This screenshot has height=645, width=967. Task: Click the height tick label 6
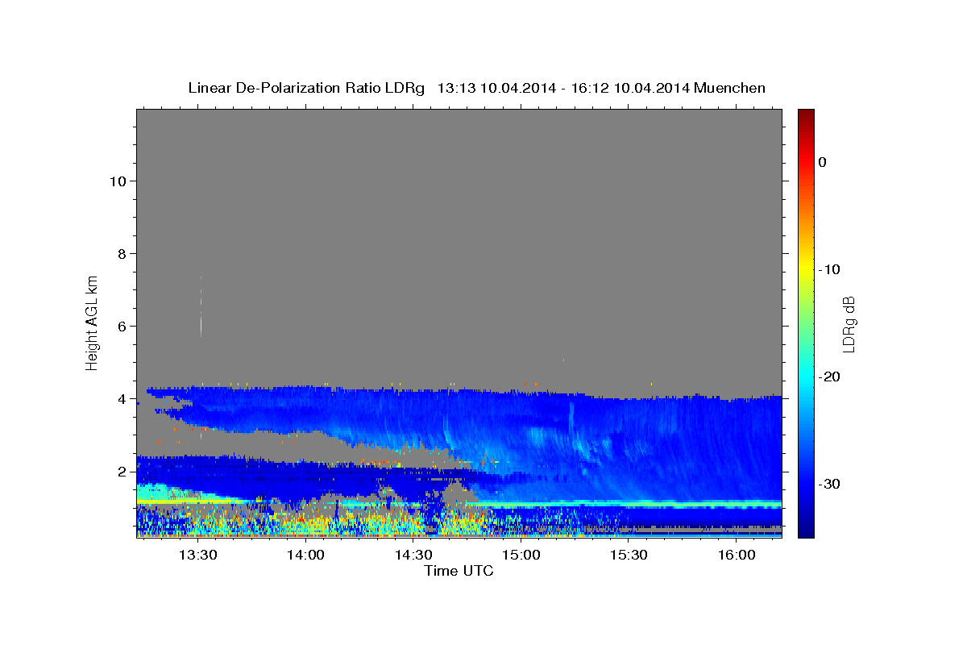pyautogui.click(x=121, y=326)
